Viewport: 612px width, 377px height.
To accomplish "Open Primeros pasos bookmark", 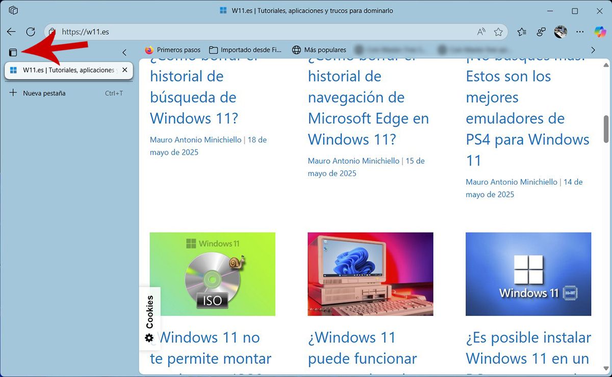I will point(173,50).
